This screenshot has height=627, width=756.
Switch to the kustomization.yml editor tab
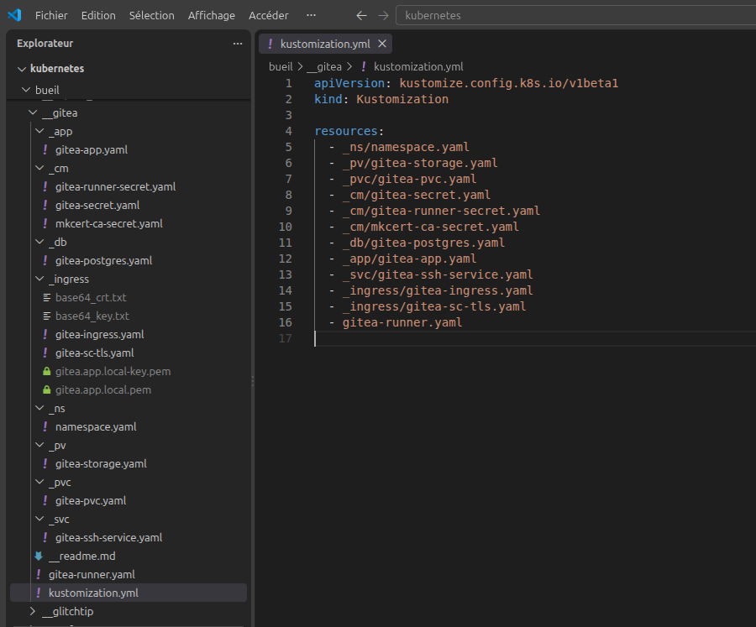point(325,44)
